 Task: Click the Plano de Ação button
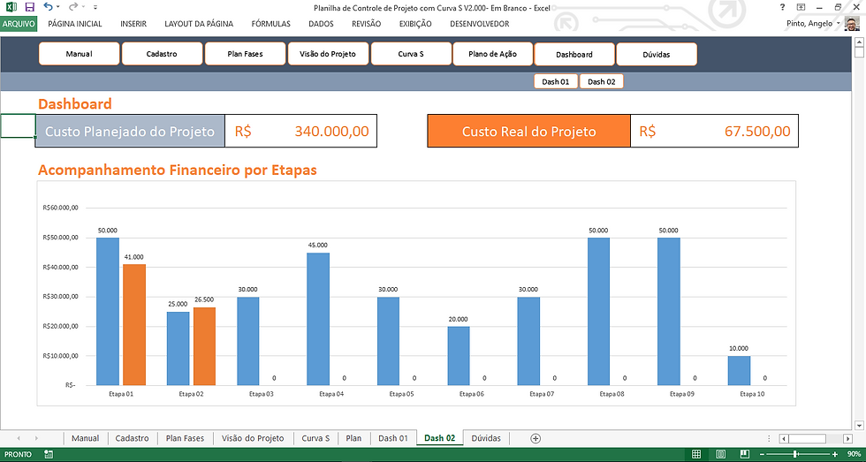pos(493,54)
